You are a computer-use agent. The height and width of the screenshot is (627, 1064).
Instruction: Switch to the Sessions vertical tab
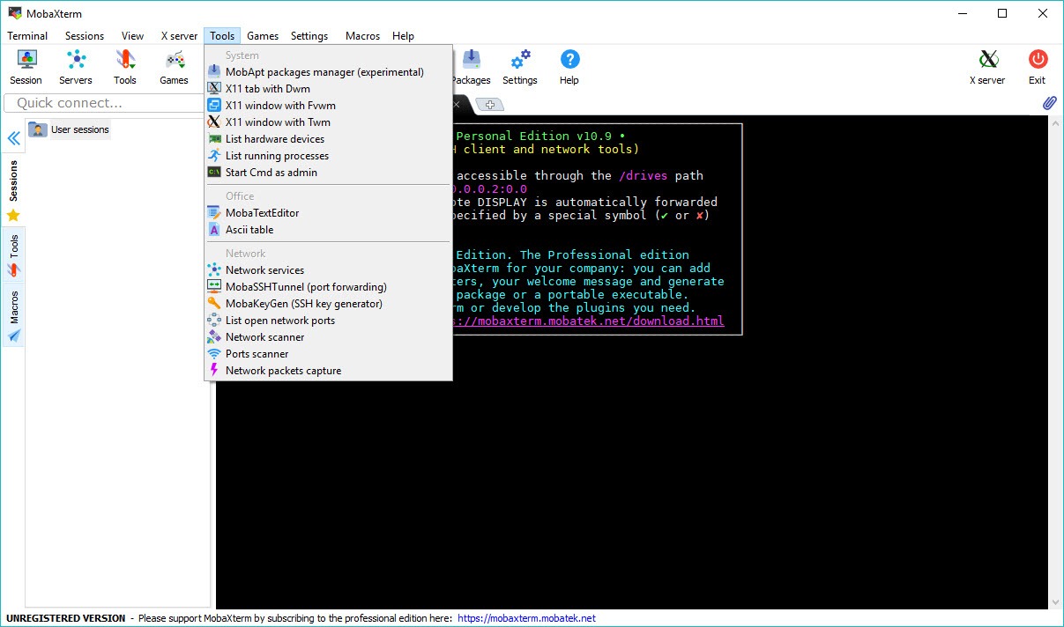(x=13, y=181)
